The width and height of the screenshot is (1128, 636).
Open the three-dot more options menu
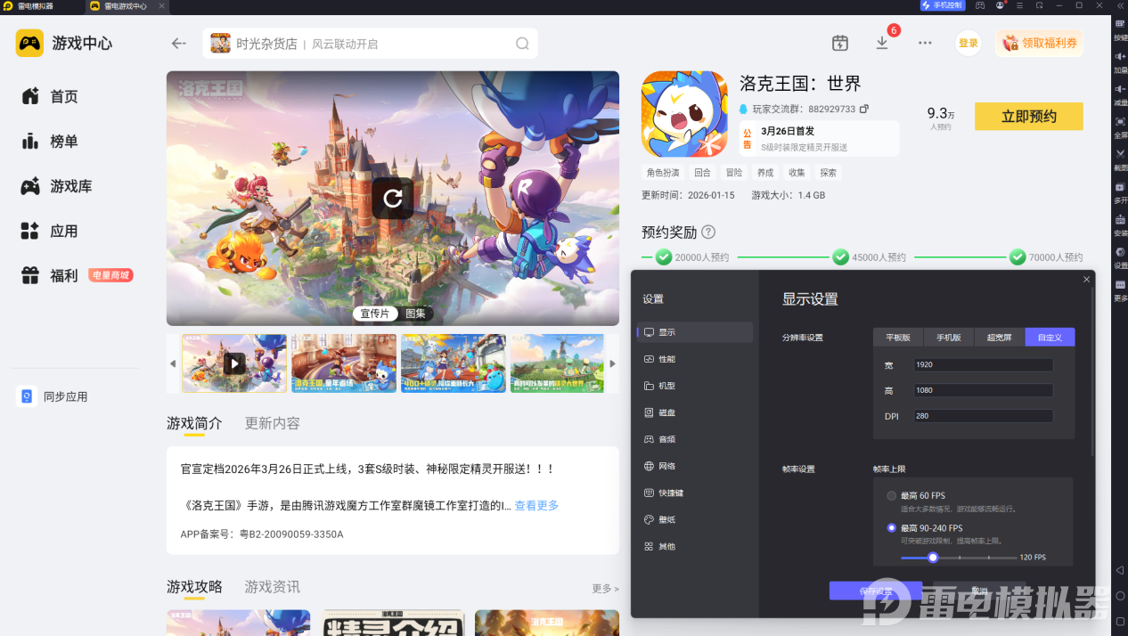coord(925,43)
